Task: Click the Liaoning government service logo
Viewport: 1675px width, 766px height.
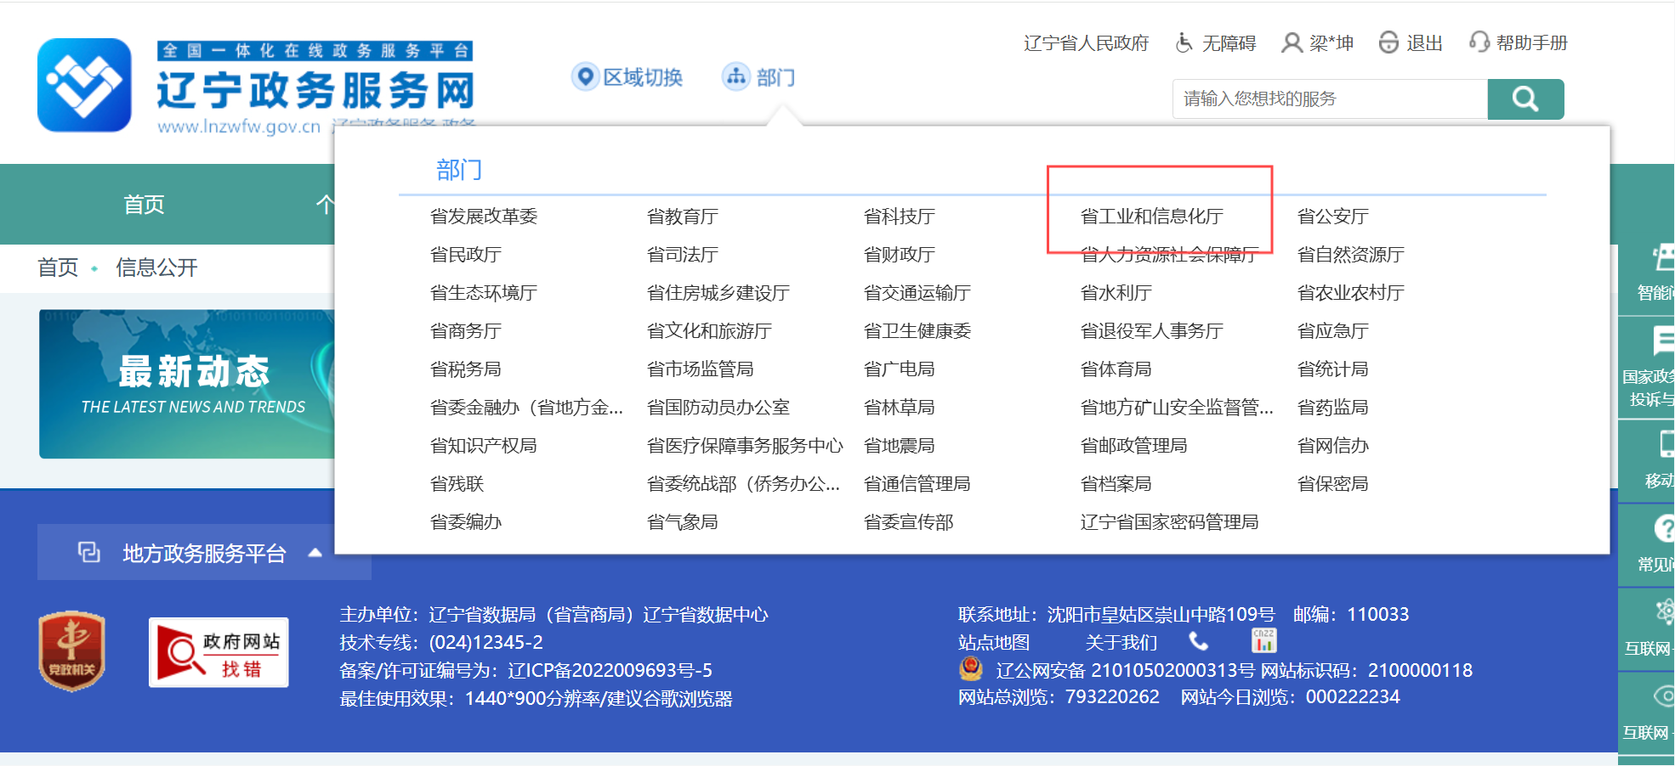Action: click(84, 85)
